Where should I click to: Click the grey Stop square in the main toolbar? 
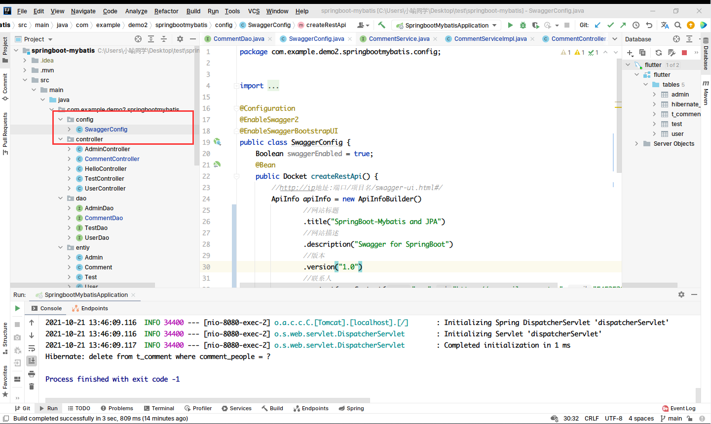click(x=567, y=25)
